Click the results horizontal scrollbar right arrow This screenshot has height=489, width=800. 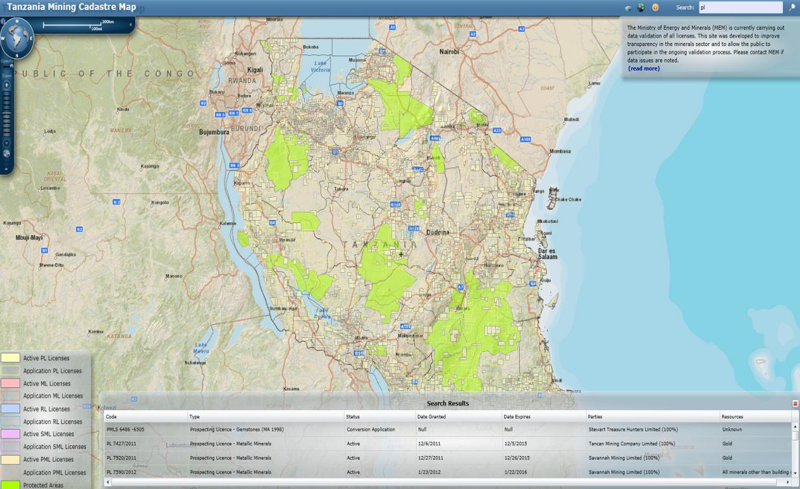(x=787, y=481)
